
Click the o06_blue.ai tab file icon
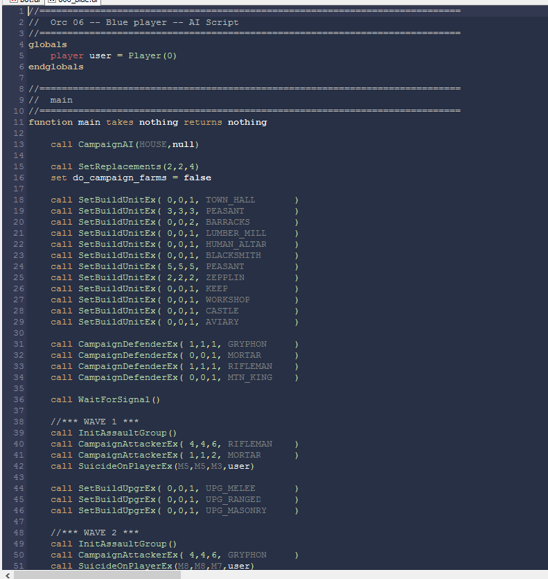pyautogui.click(x=53, y=2)
